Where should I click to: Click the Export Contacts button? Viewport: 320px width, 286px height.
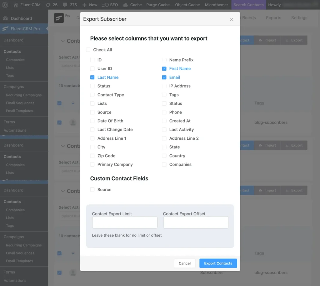(x=218, y=263)
